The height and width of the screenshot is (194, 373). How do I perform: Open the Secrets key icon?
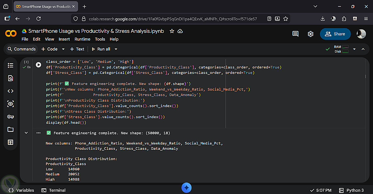(10, 117)
